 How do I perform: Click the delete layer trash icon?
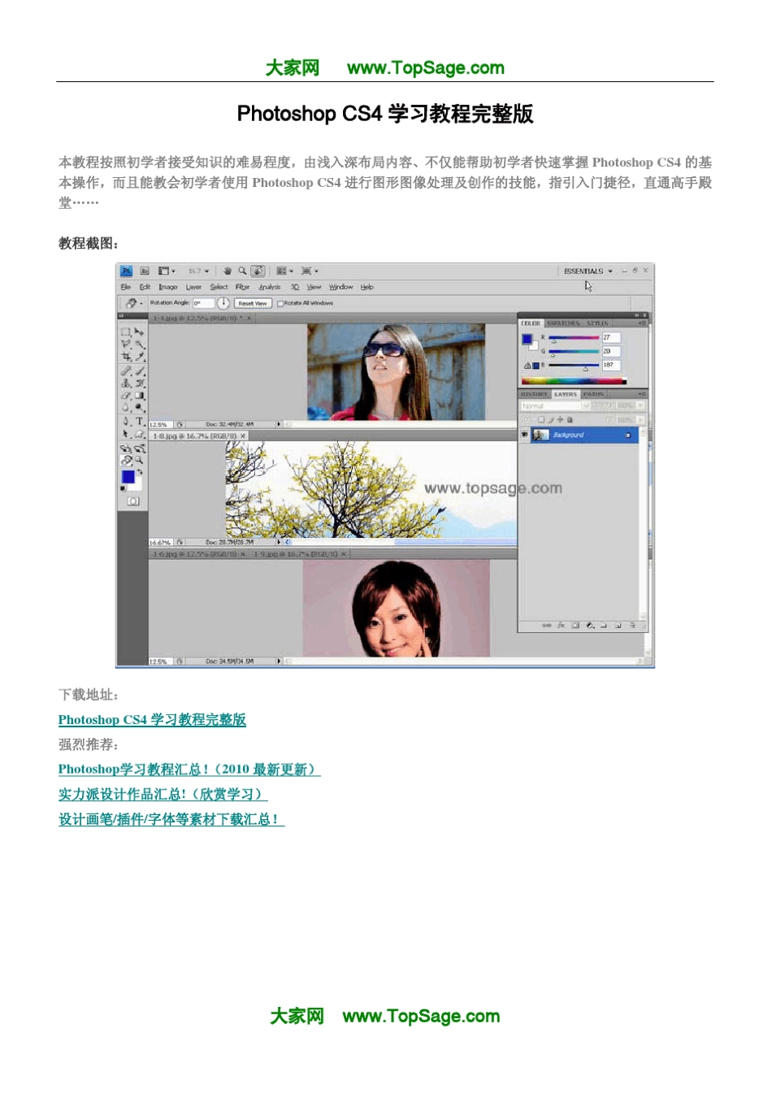[x=632, y=625]
